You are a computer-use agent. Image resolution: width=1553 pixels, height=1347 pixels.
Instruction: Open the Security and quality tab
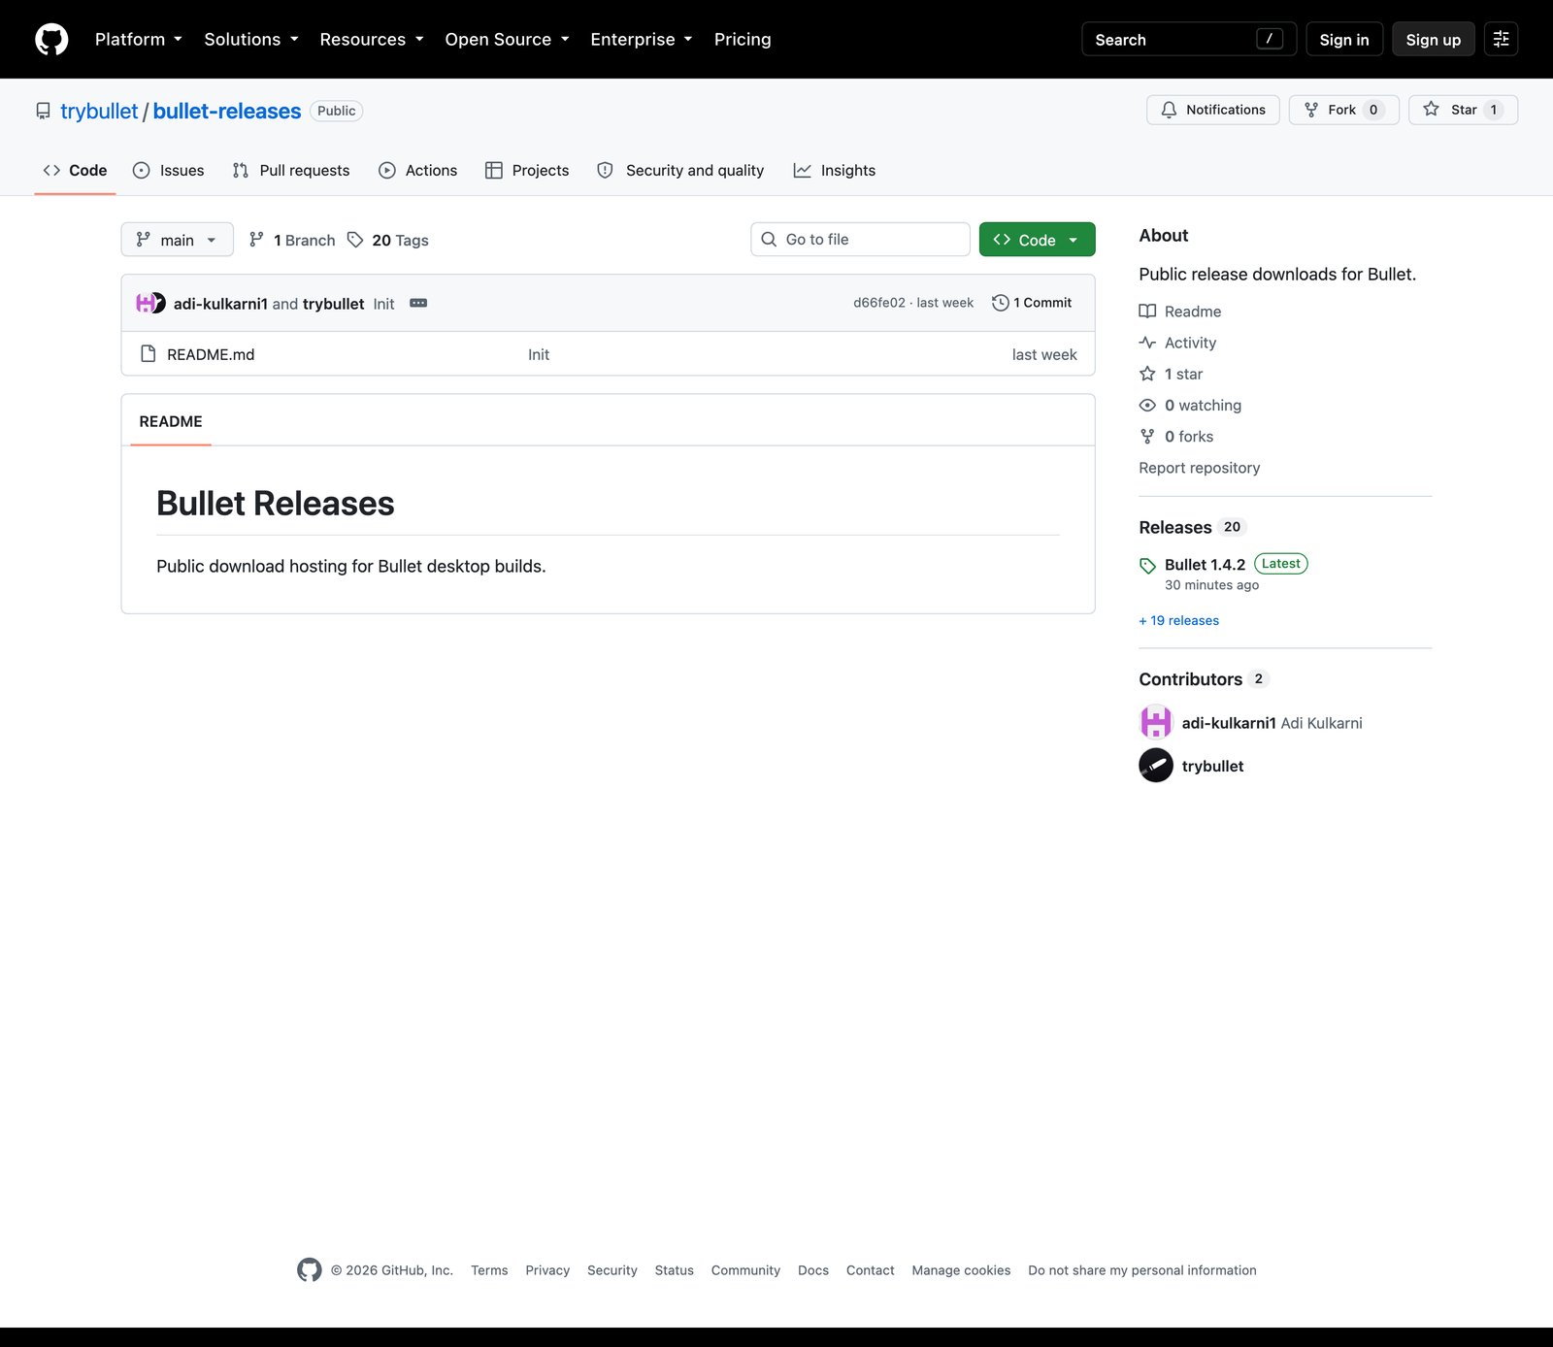click(x=681, y=171)
